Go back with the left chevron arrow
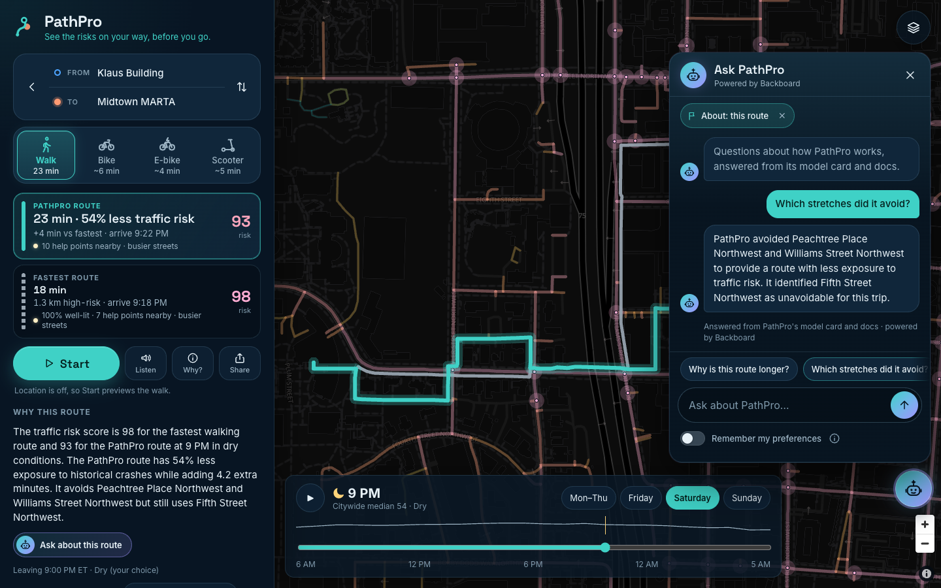 tap(31, 87)
